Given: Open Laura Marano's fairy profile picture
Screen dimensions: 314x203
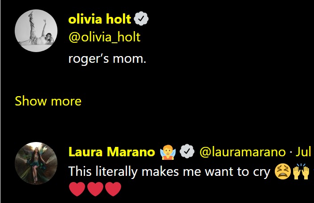Looking at the screenshot, I should coord(36,163).
